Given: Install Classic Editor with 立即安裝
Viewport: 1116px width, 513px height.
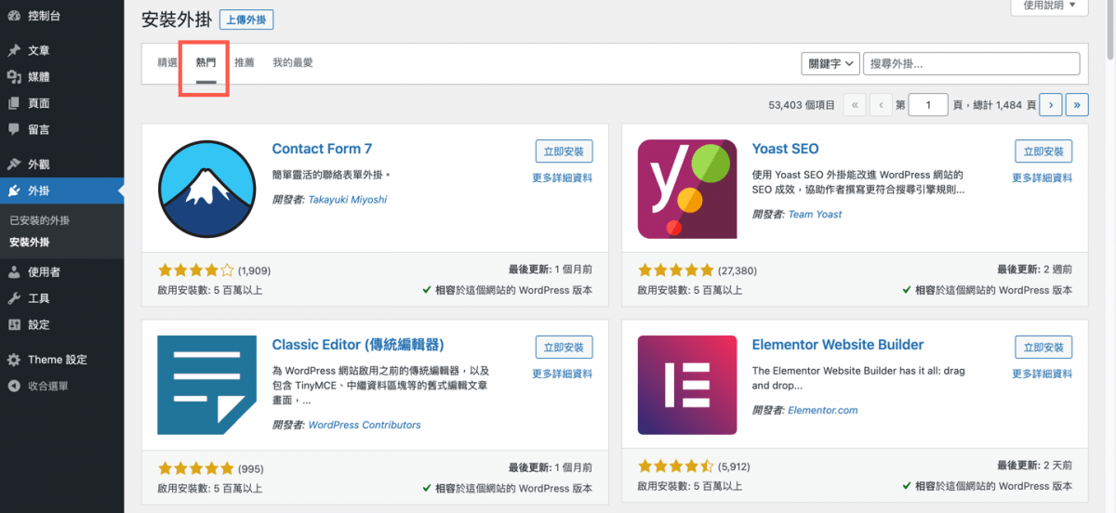Looking at the screenshot, I should (x=564, y=348).
